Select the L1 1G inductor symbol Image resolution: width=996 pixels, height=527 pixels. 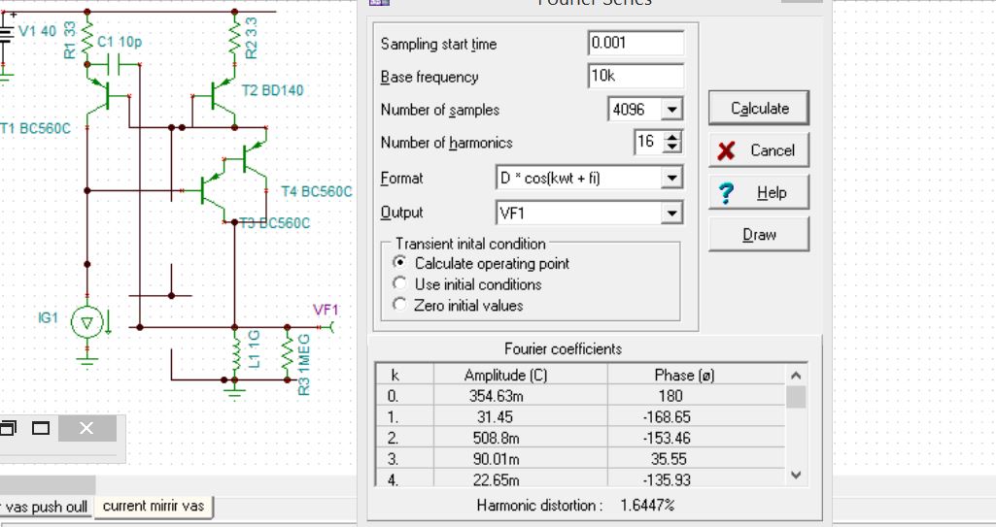tap(235, 352)
